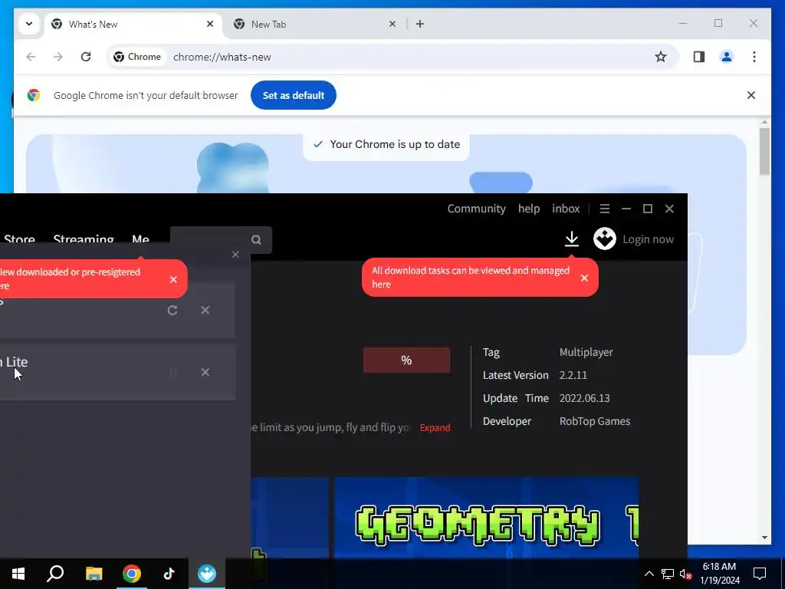Open Windows taskbar search
Viewport: 785px width, 589px height.
coord(55,574)
